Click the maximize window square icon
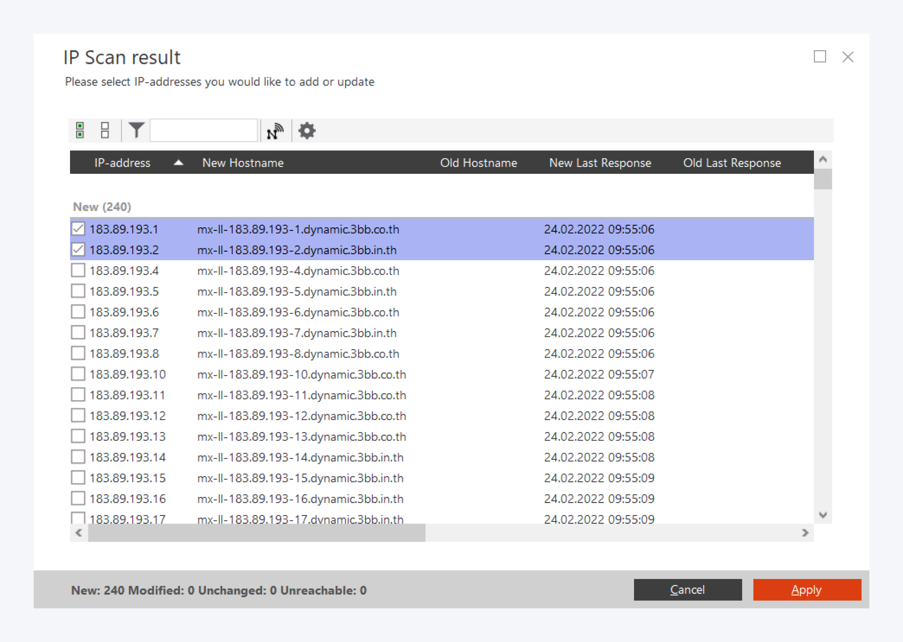Screen dimensions: 903x642 (820, 57)
